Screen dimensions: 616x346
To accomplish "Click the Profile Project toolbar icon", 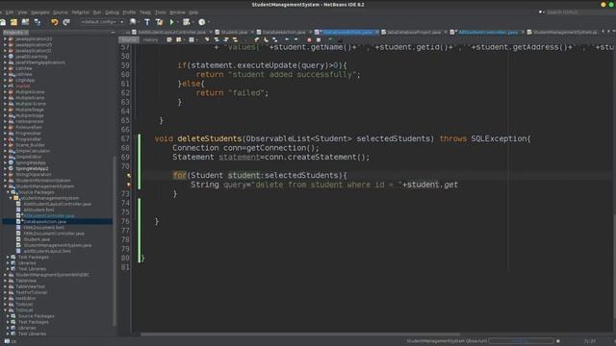I will pyautogui.click(x=201, y=22).
